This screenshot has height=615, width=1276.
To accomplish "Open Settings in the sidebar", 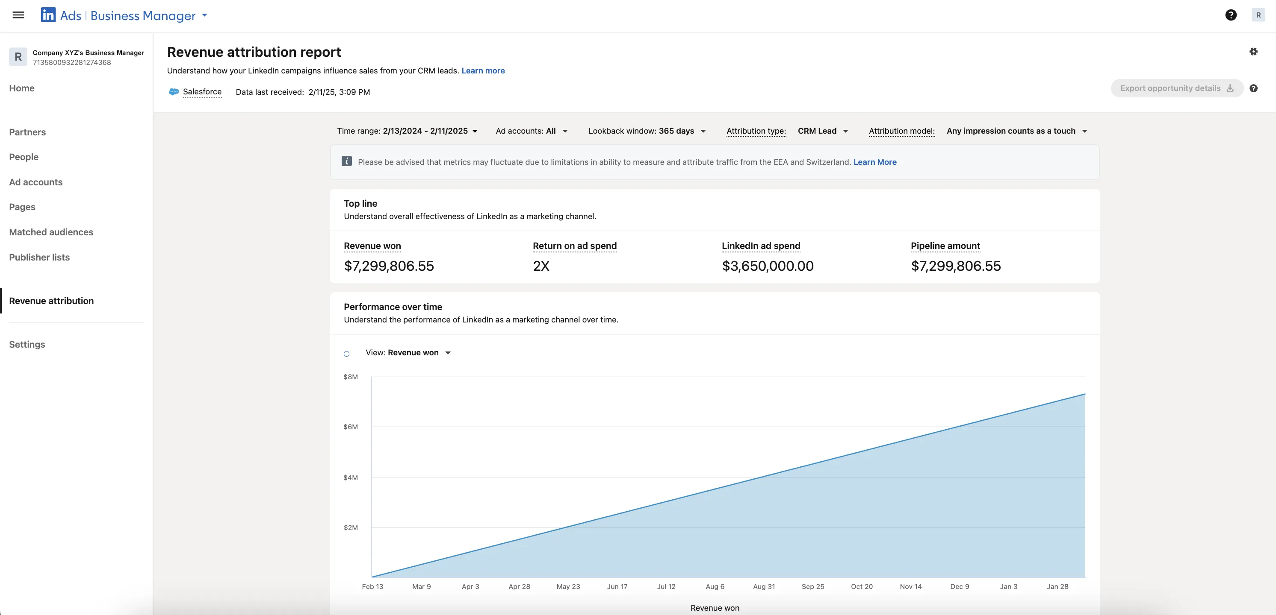I will pos(27,345).
